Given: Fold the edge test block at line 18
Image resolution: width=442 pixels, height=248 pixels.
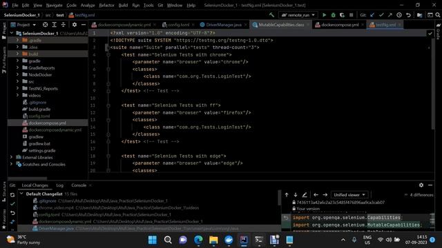Looking at the screenshot, I should (108, 156).
